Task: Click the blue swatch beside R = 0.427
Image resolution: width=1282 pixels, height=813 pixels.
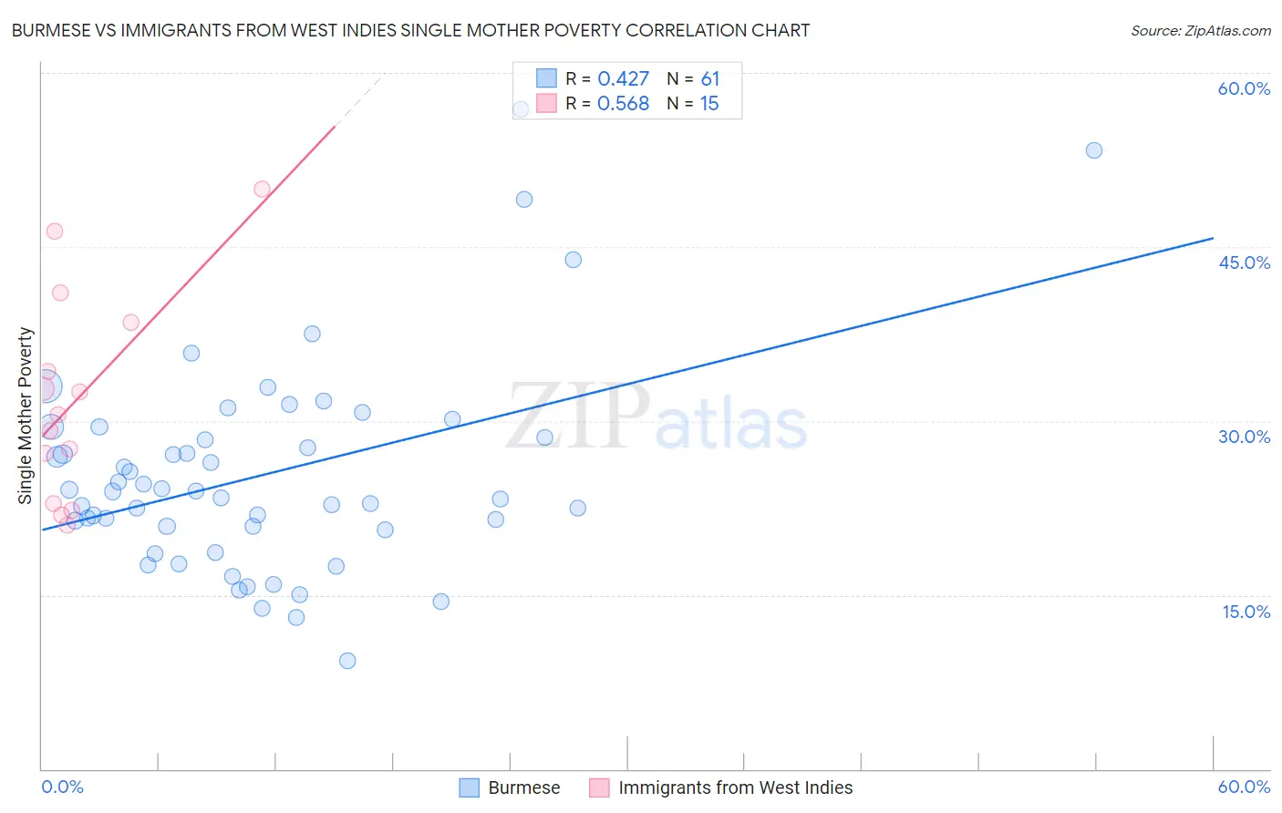Action: pos(546,78)
